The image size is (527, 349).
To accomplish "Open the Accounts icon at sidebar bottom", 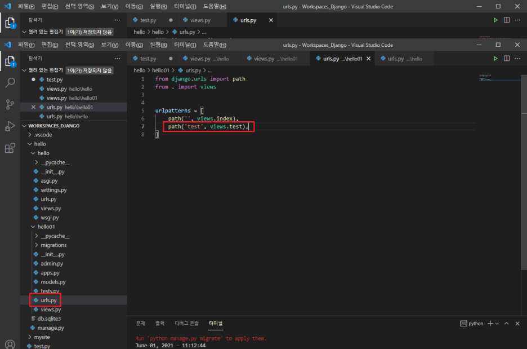I will point(10,344).
